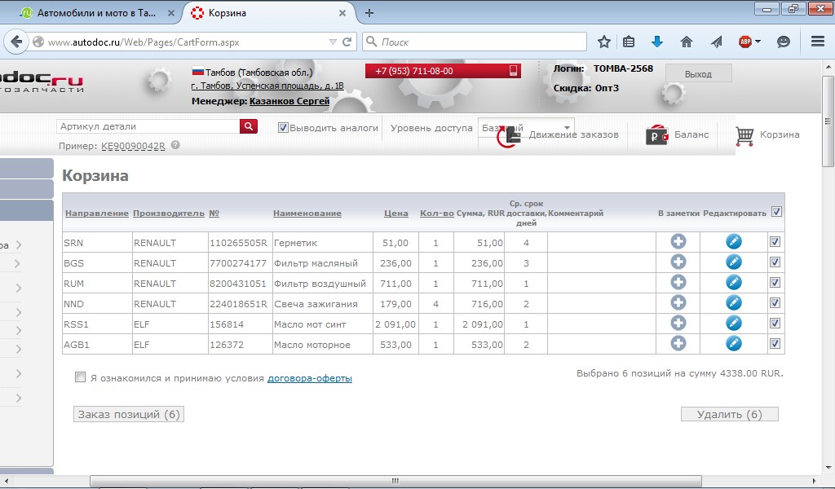Close the Автомобили и мото tab
835x489 pixels.
tap(171, 13)
